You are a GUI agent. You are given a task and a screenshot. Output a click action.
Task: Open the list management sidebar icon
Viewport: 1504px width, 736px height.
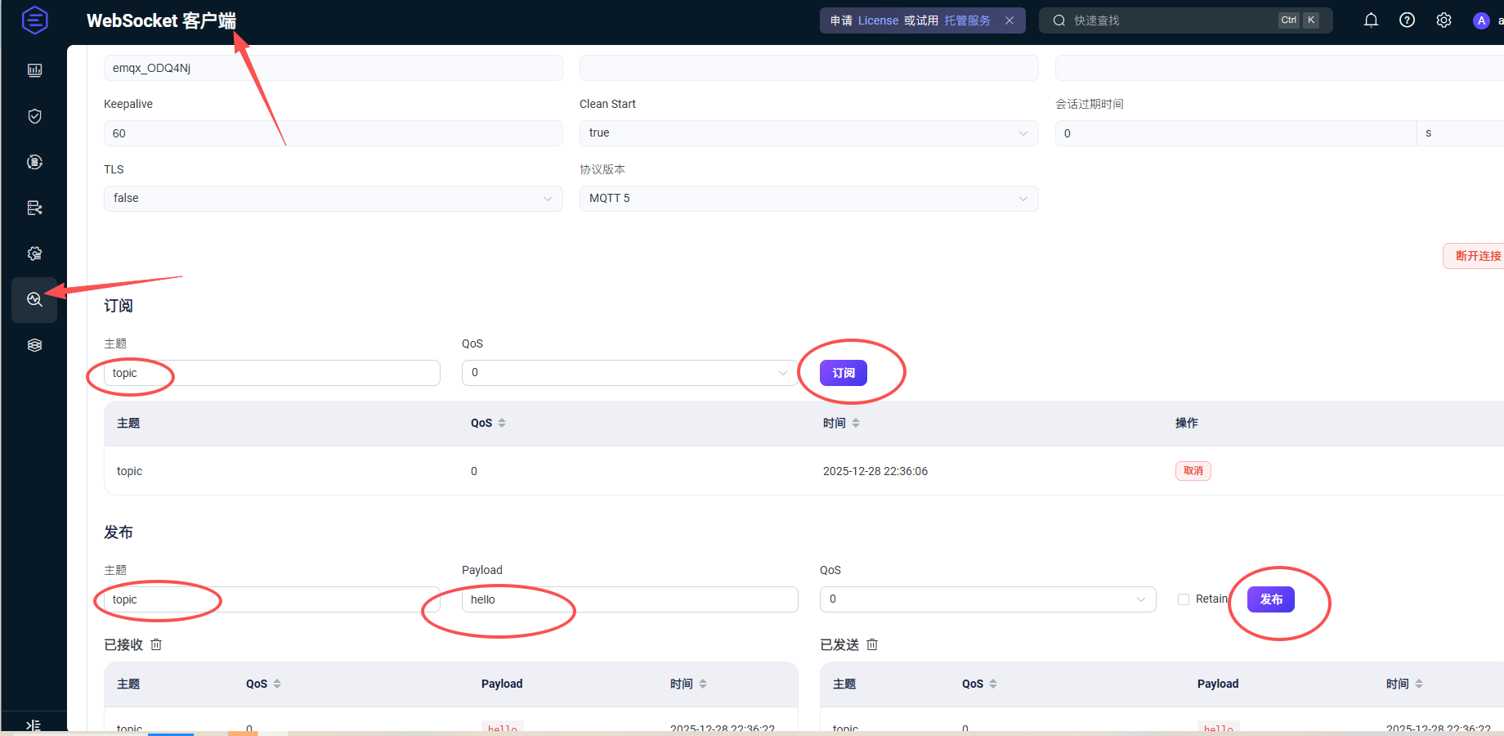[x=34, y=208]
